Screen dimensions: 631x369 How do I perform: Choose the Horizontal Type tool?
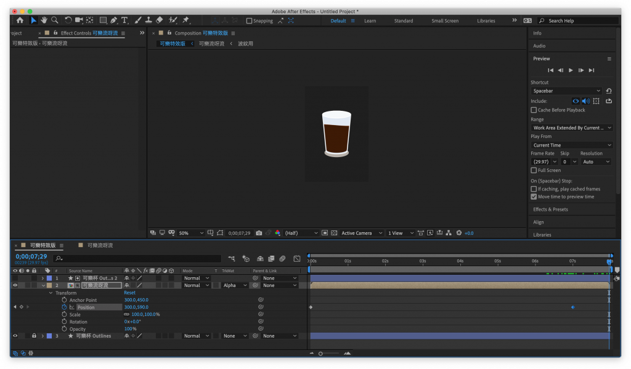point(124,20)
